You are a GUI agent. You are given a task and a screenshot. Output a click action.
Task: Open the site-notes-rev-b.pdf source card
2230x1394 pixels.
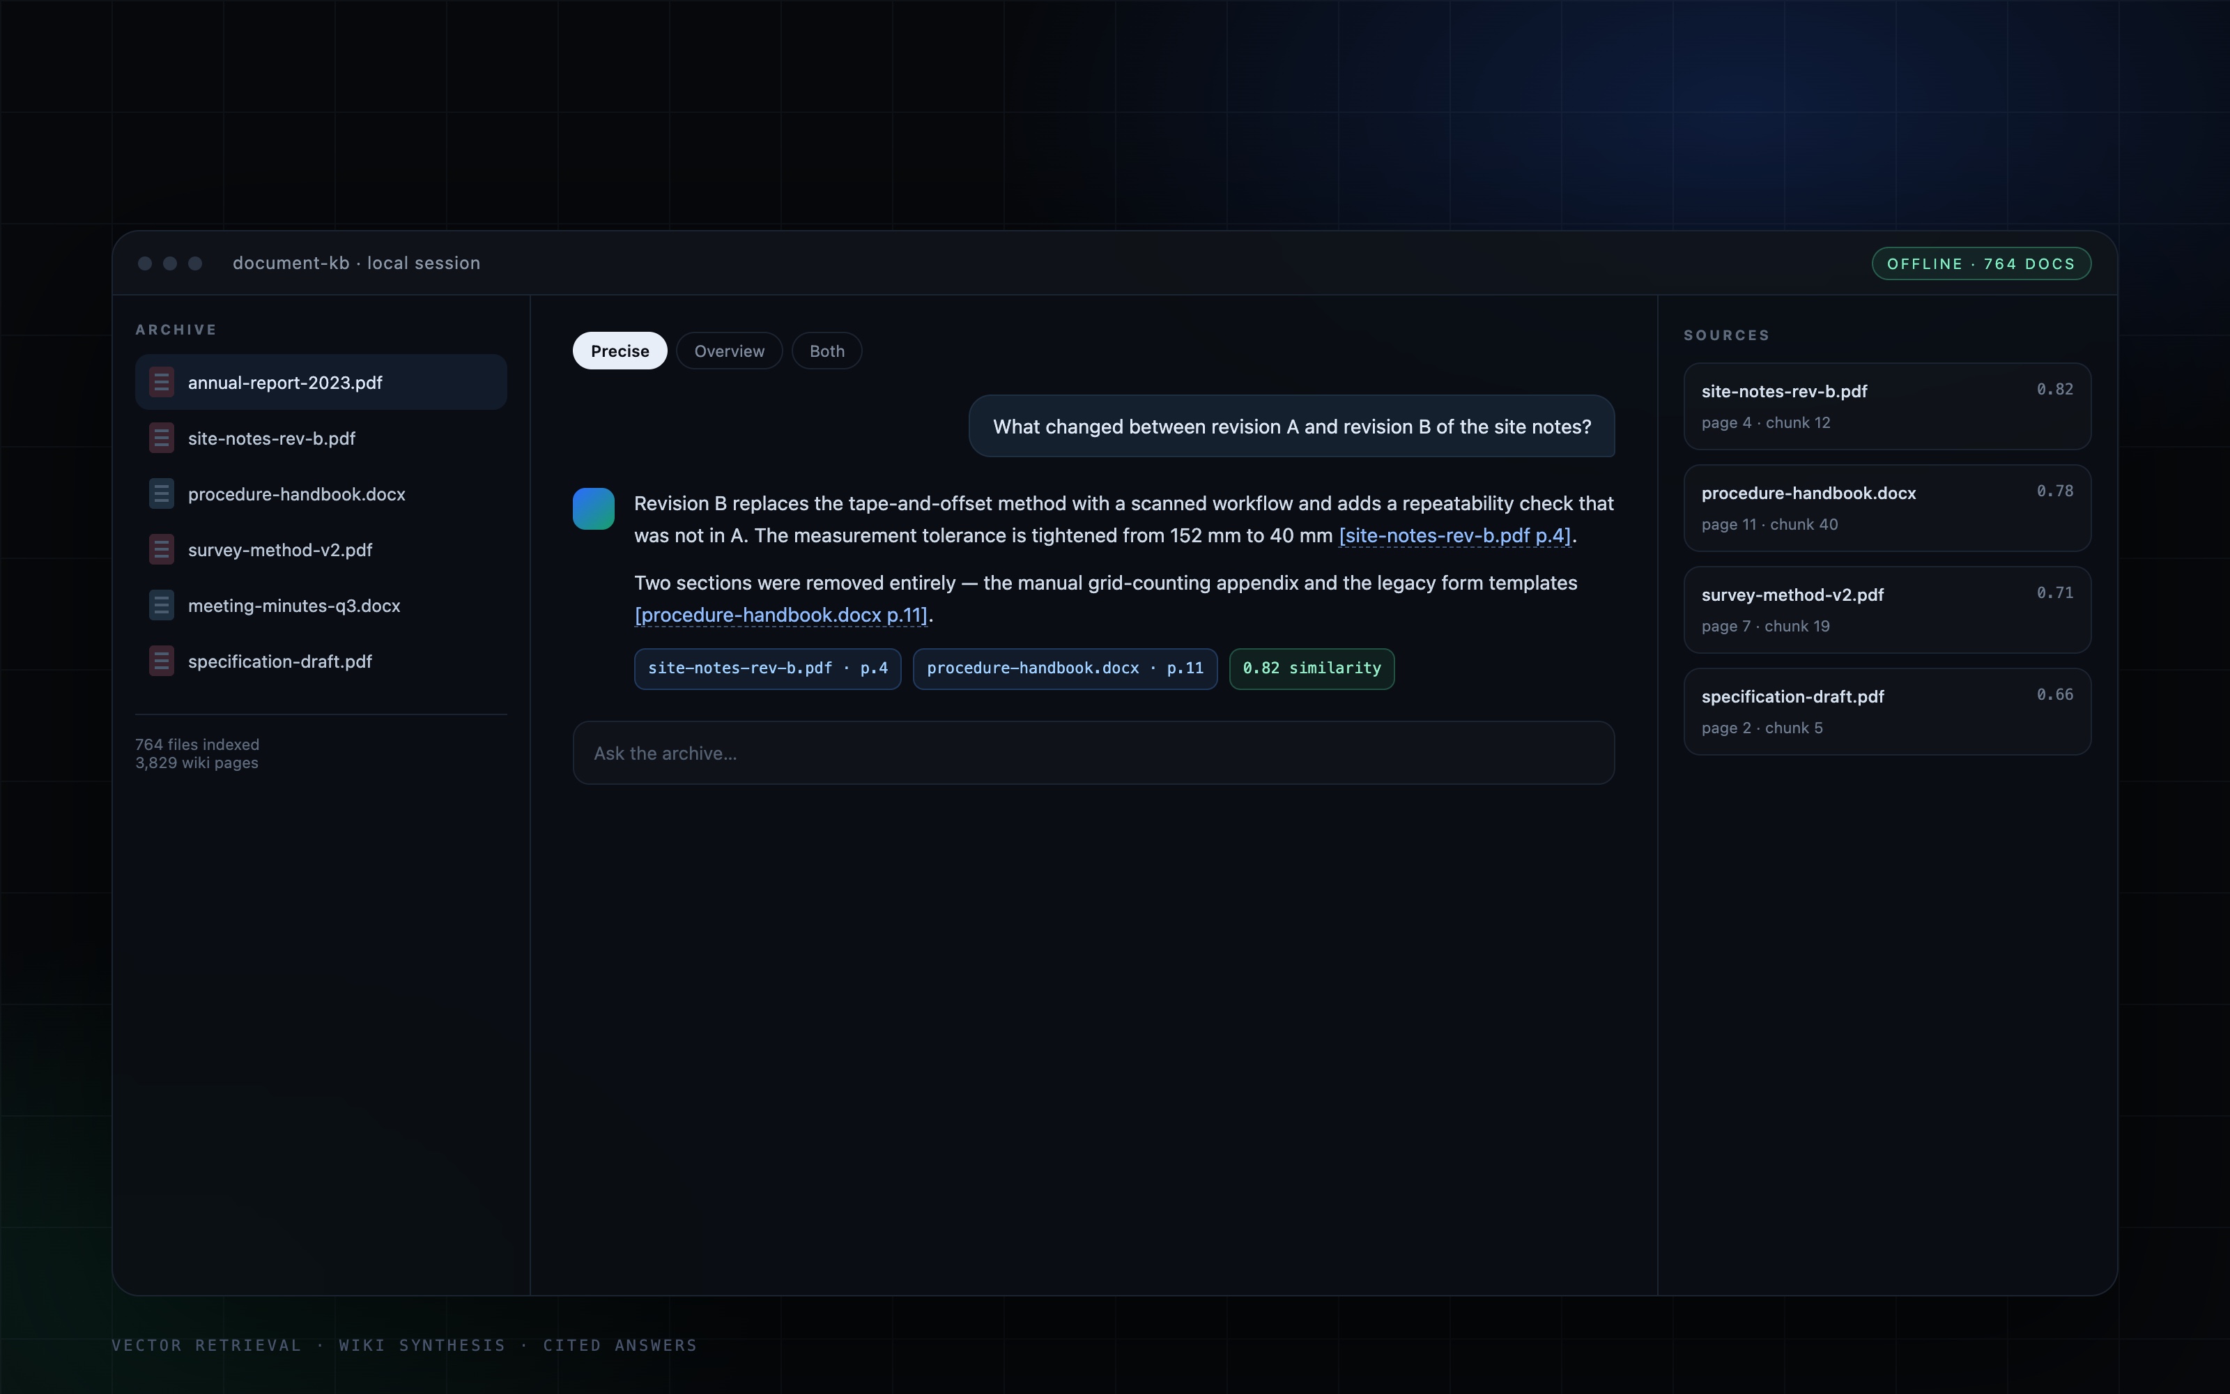pos(1887,406)
